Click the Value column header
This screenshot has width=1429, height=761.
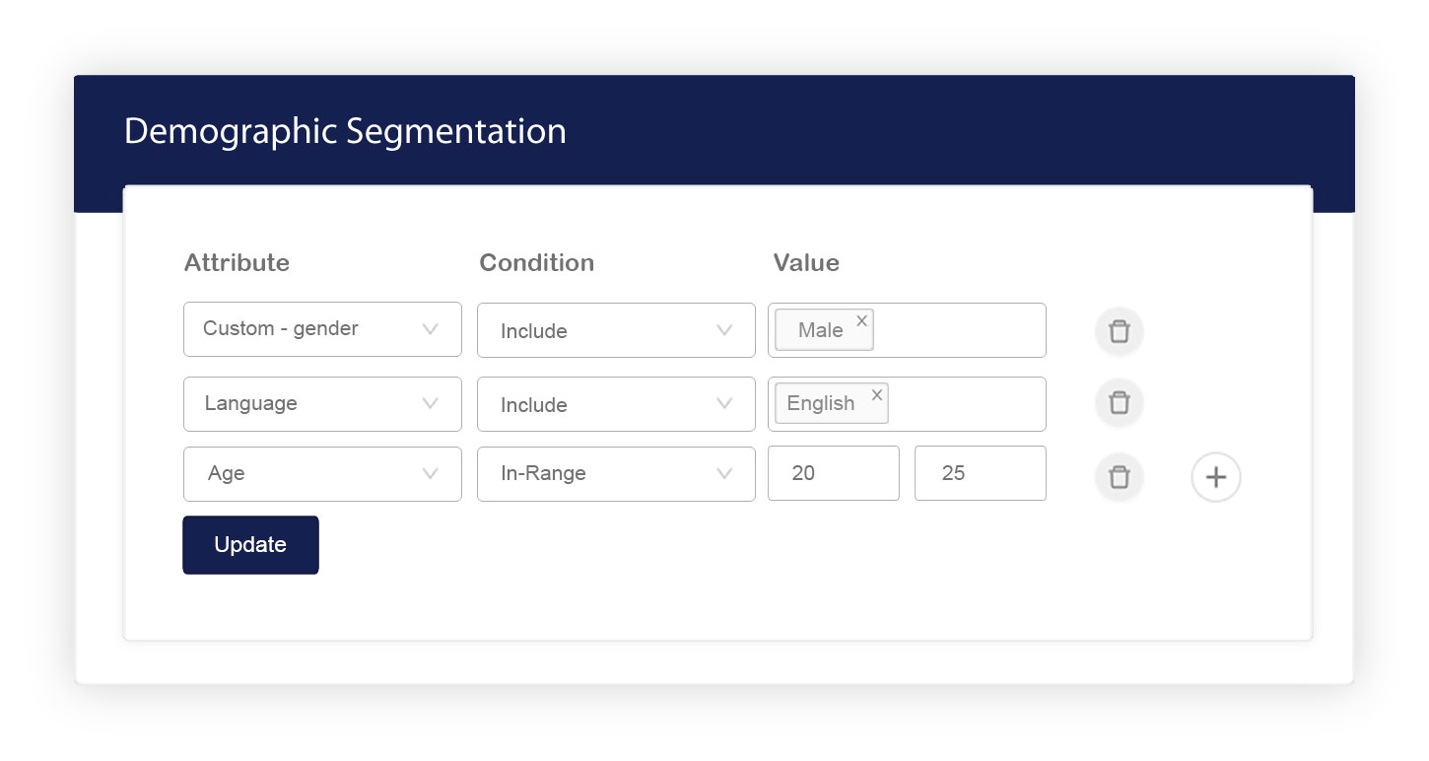(x=806, y=263)
